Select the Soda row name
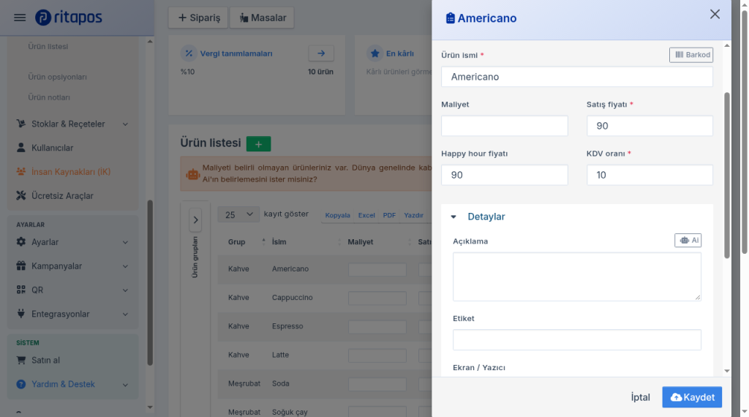 [x=280, y=383]
